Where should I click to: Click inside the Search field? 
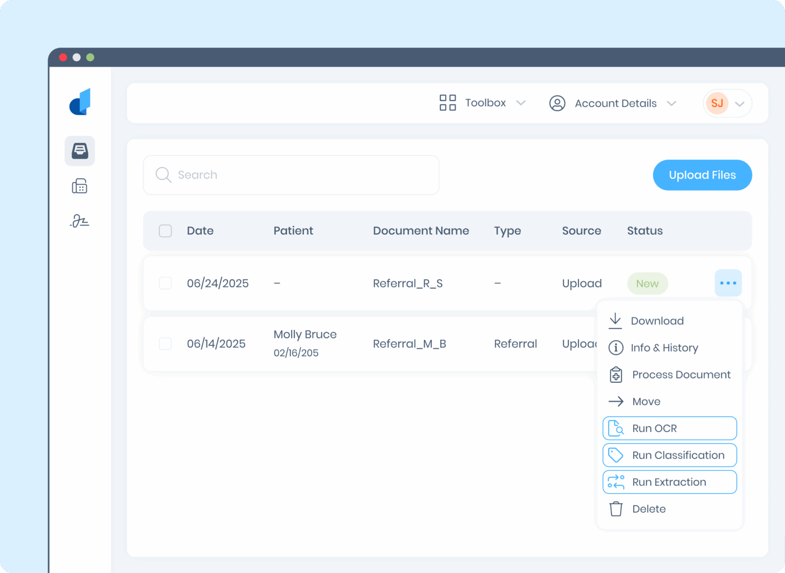pos(291,175)
